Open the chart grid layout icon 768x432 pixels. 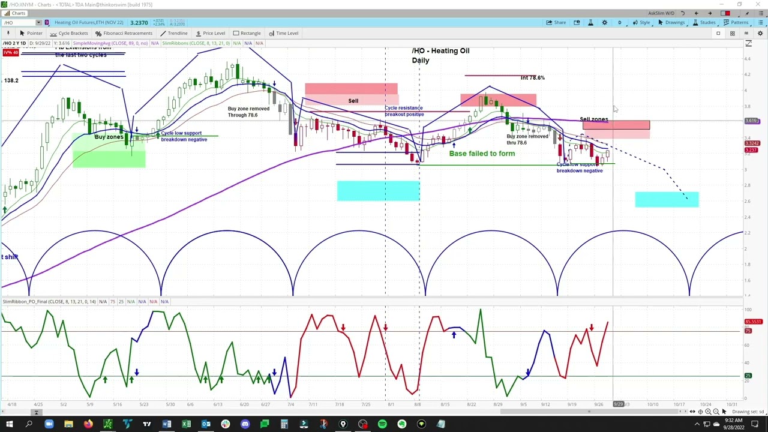click(x=732, y=33)
